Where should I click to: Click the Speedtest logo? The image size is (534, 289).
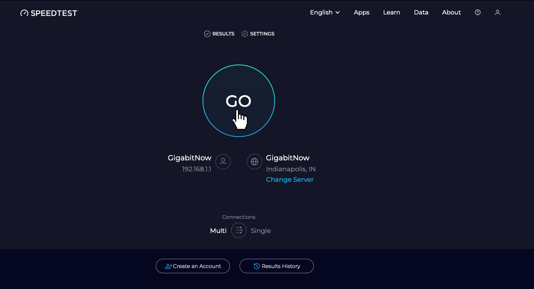pyautogui.click(x=49, y=13)
